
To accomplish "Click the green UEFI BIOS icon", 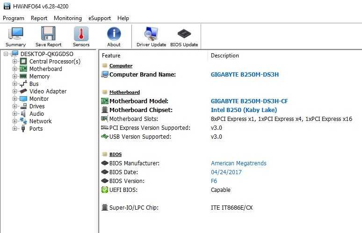I will [105, 190].
